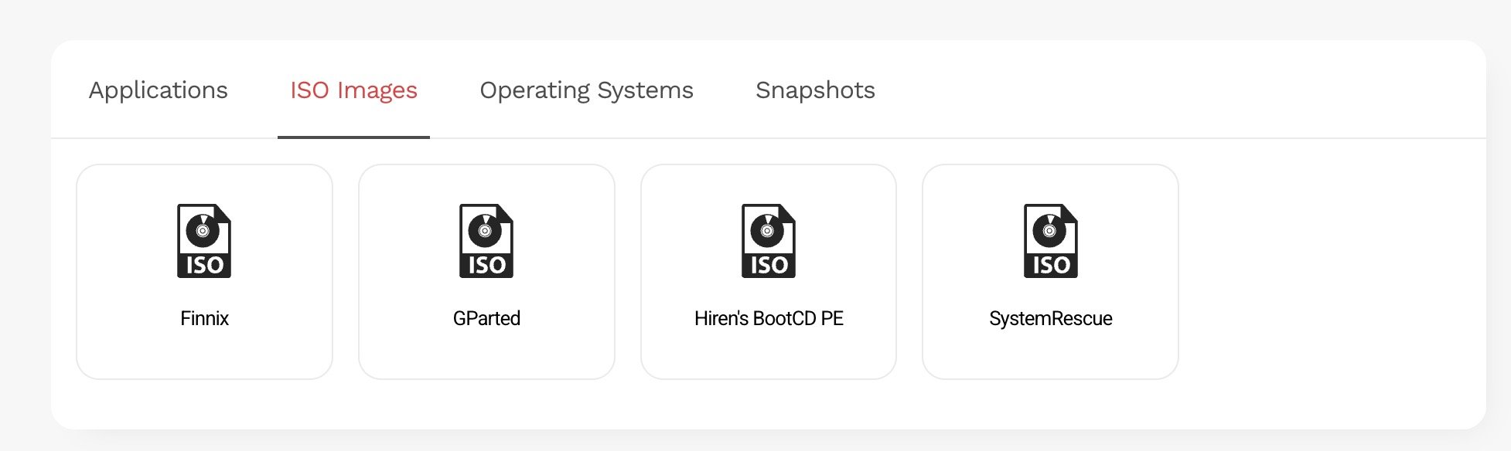
Task: Click the Hiren's BootCD PE text label
Action: coord(769,318)
